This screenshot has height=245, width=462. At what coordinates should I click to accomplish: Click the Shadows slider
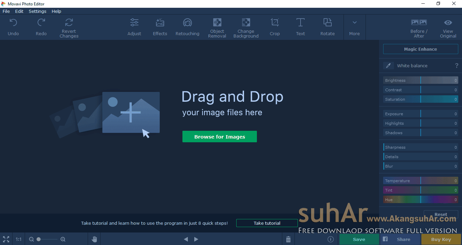coord(421,133)
